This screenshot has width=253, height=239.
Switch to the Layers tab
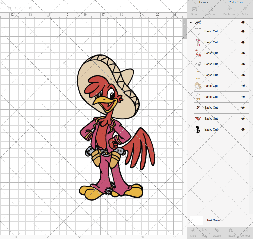tap(204, 2)
